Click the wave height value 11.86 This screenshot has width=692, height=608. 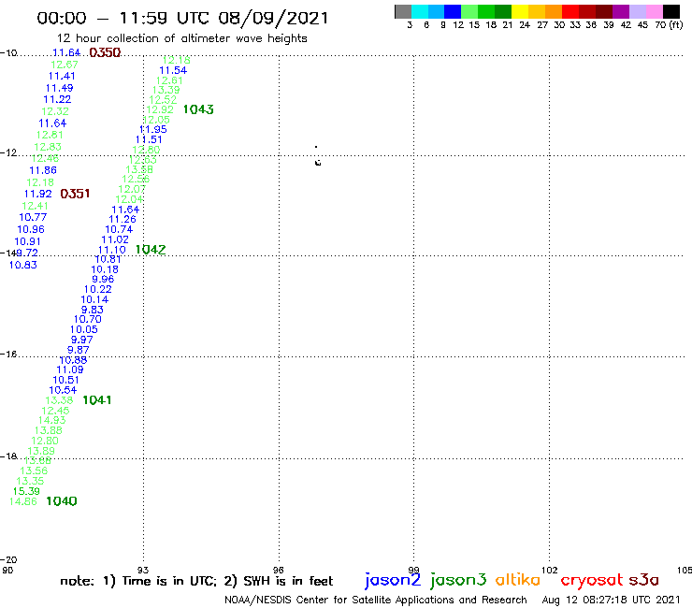43,170
